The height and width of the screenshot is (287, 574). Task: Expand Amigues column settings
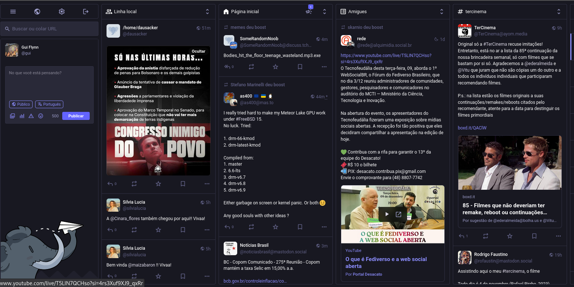pos(441,12)
